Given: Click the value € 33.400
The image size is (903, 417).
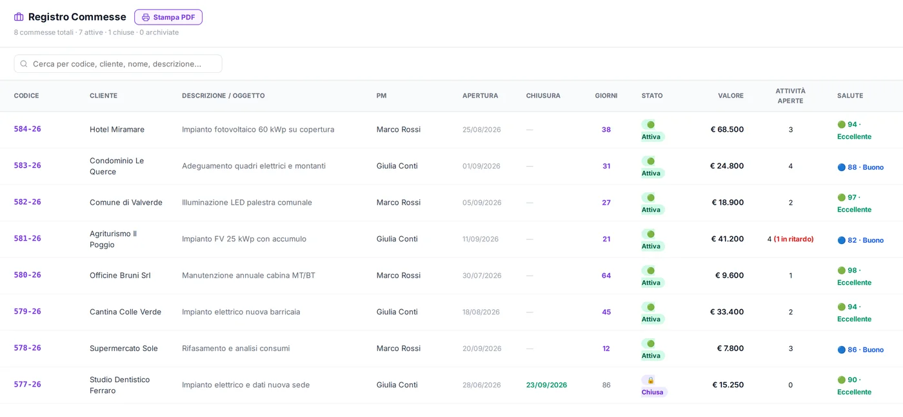Looking at the screenshot, I should click(x=727, y=312).
